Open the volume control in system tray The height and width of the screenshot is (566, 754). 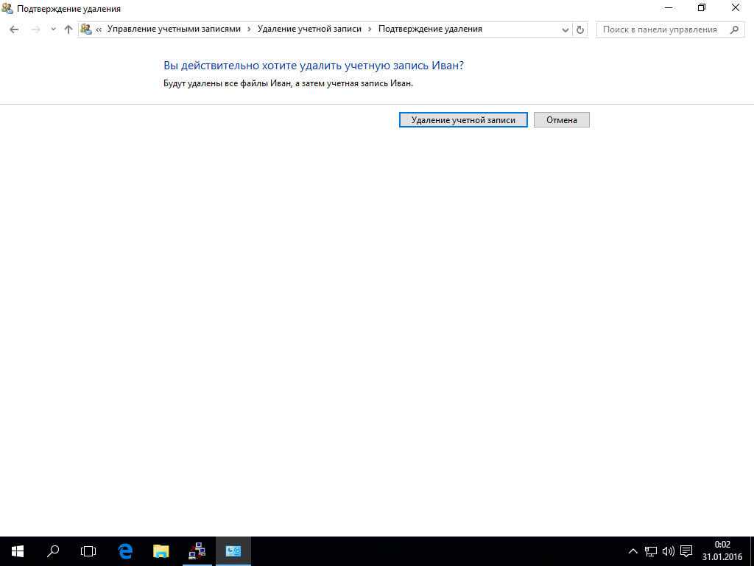[669, 551]
